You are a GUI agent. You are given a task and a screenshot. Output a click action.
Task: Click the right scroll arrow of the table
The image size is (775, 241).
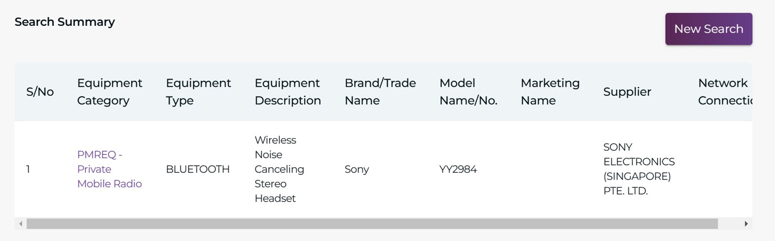click(746, 224)
